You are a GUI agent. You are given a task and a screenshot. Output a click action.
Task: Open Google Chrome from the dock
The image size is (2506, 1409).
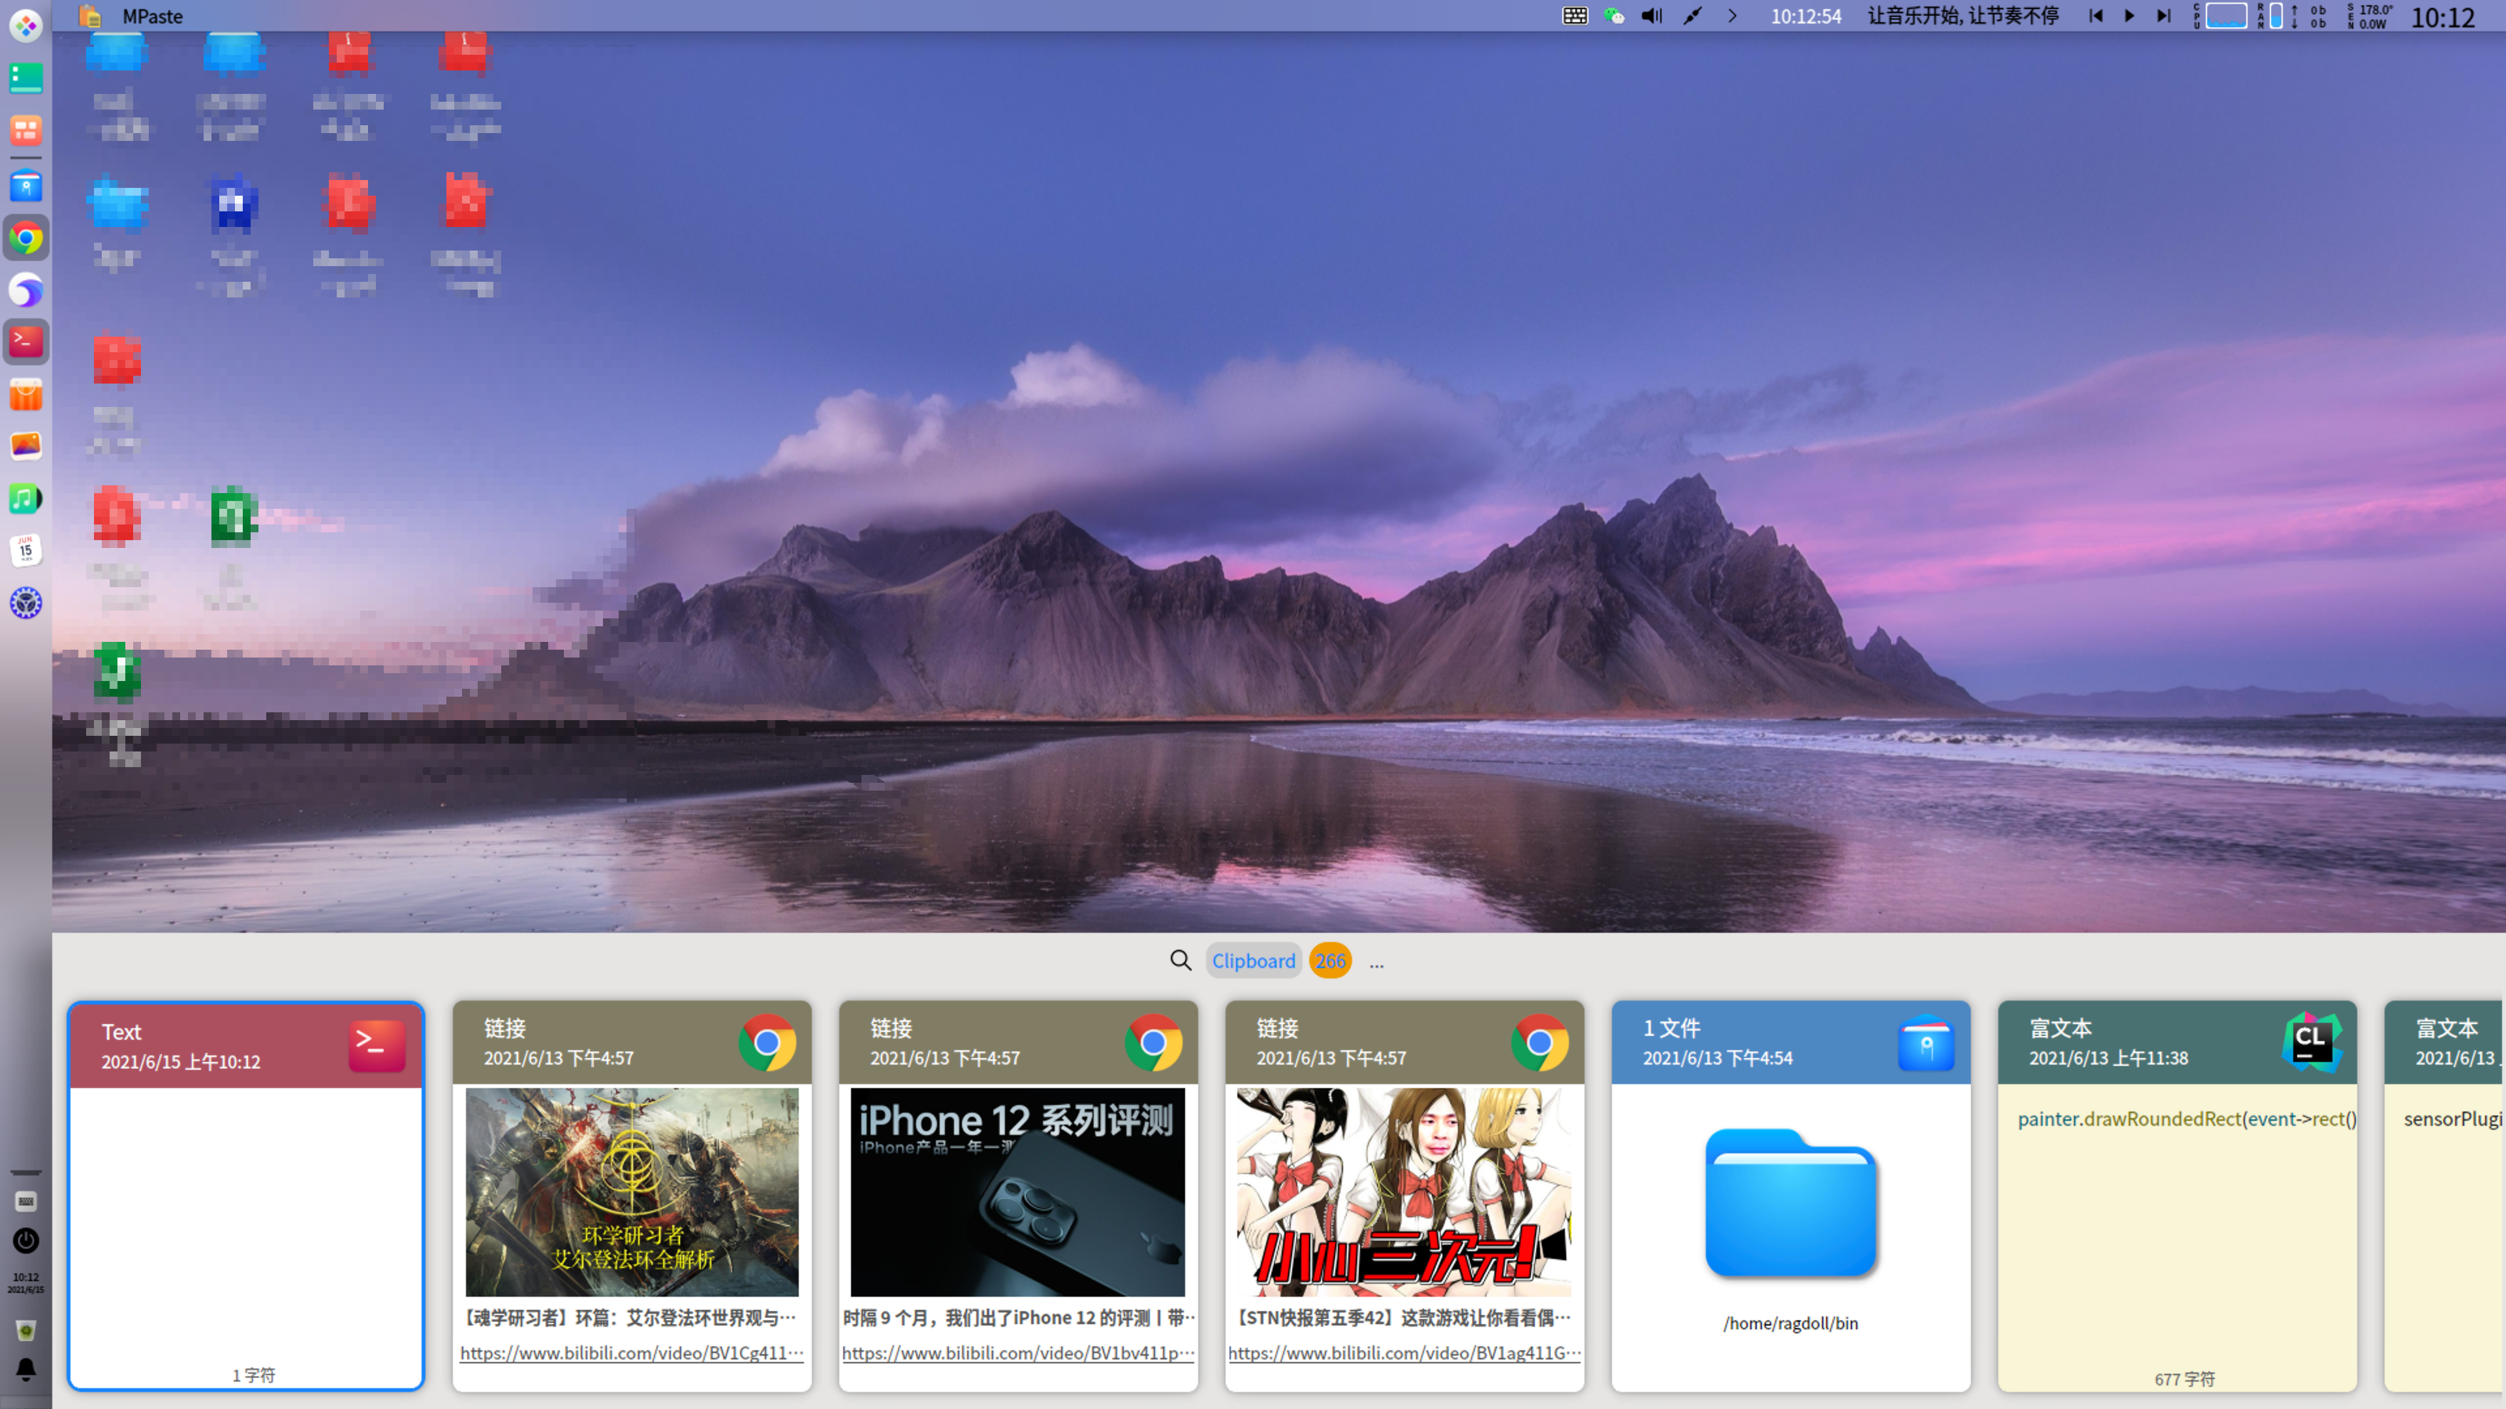[x=26, y=237]
